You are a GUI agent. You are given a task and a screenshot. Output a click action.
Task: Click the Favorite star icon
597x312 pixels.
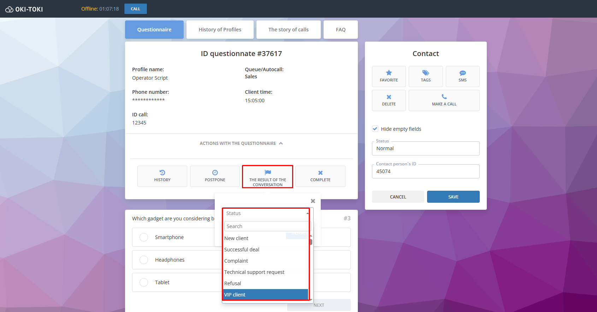point(389,73)
